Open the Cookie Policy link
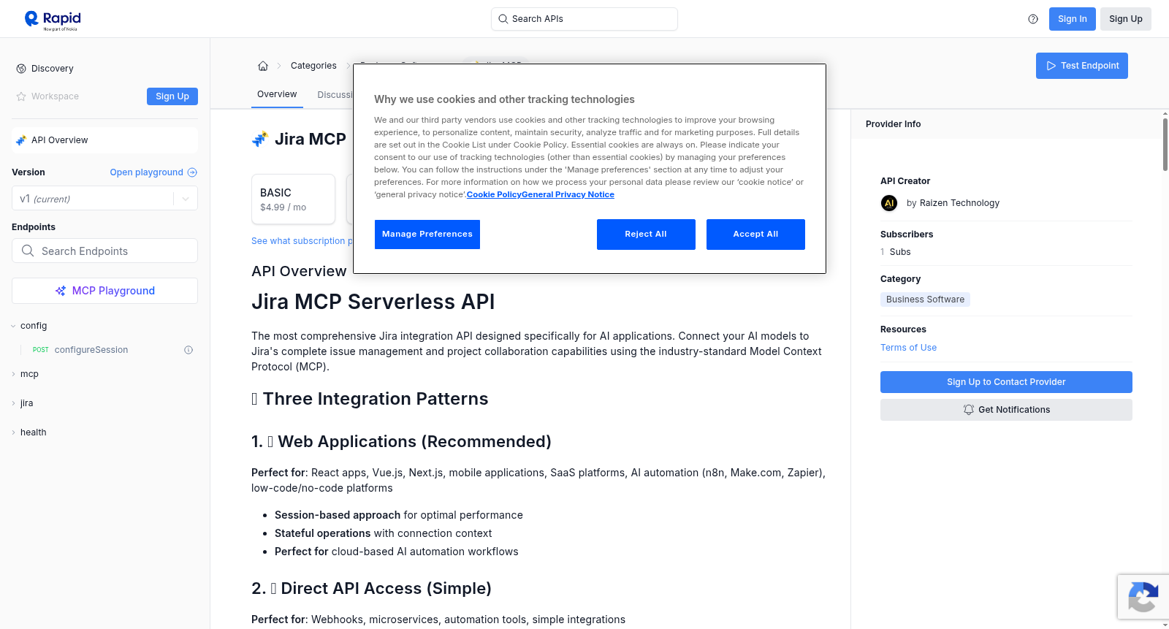 tap(494, 194)
